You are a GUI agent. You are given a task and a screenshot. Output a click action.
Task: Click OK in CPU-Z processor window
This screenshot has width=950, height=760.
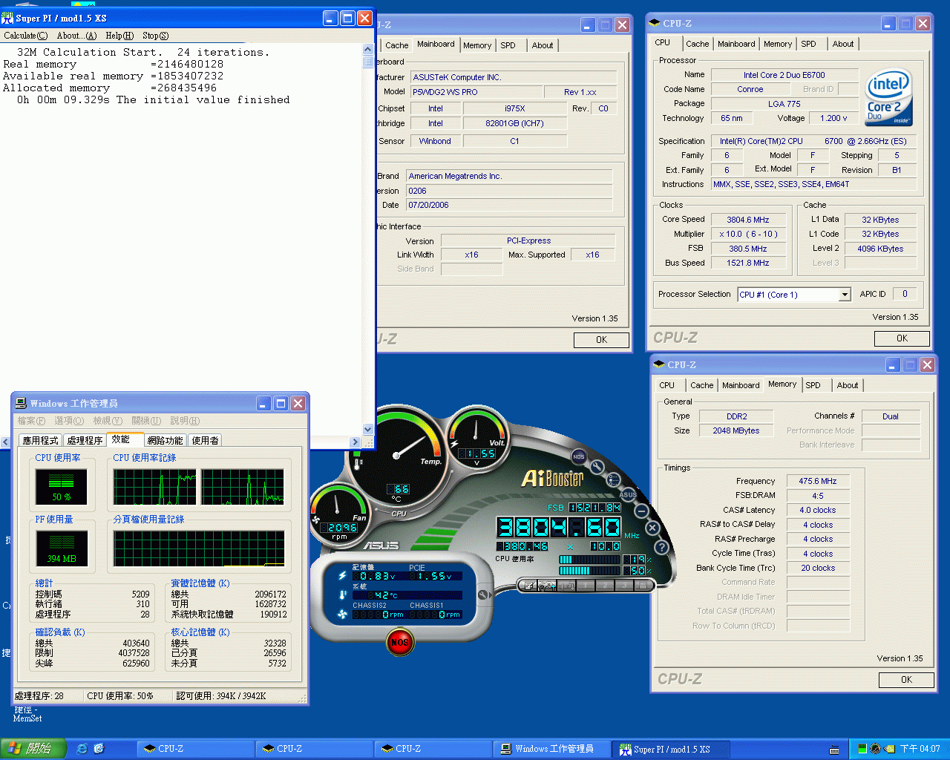pos(902,338)
